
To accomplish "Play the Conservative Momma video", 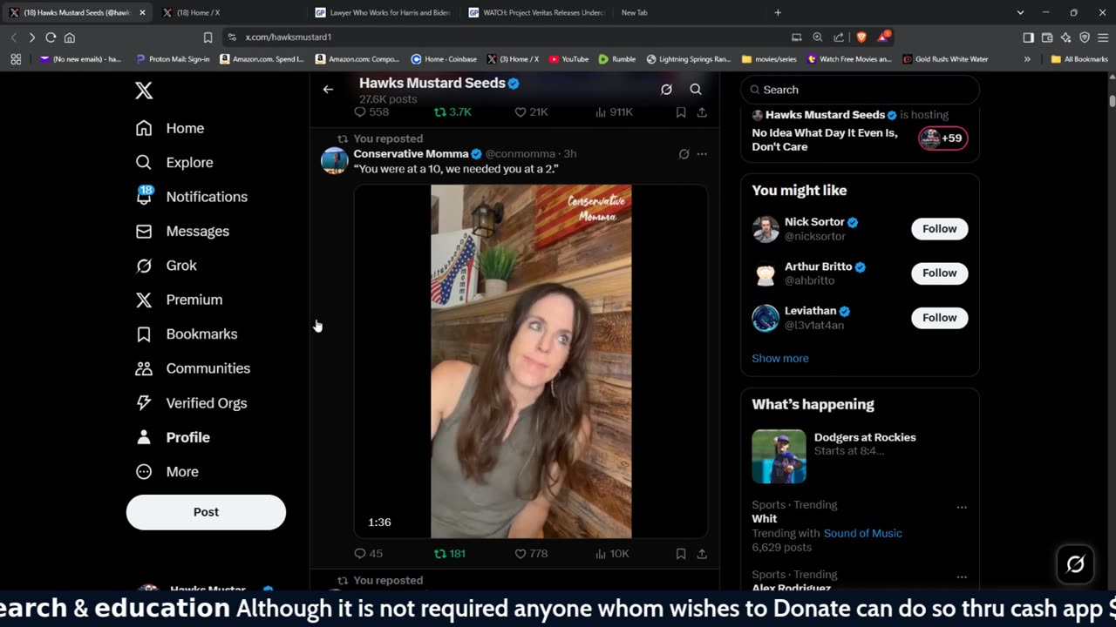I will [531, 361].
